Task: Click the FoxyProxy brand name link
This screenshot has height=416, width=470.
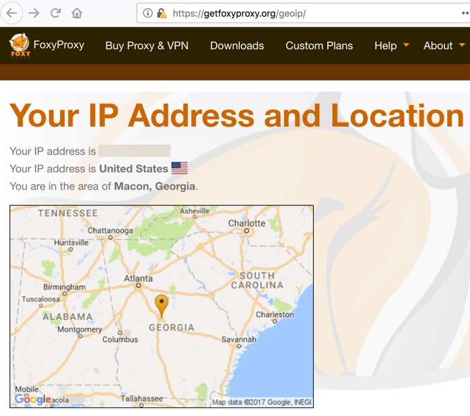Action: [59, 44]
